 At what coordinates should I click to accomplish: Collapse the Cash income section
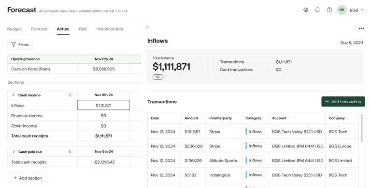(14, 95)
